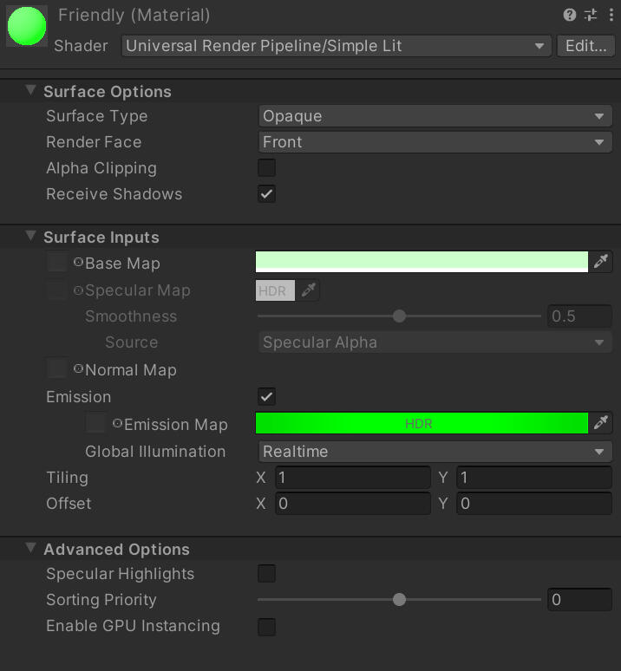This screenshot has height=671, width=621.
Task: Click the green material preview sphere
Action: (27, 27)
